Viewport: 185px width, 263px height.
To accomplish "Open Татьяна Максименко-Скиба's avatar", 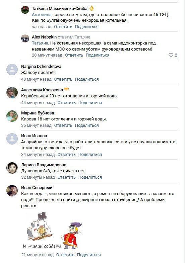I will click(25, 10).
